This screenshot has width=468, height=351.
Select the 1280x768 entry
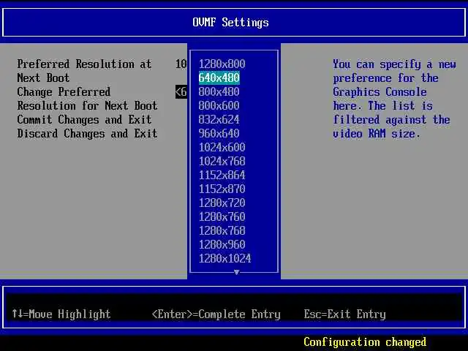pyautogui.click(x=222, y=230)
